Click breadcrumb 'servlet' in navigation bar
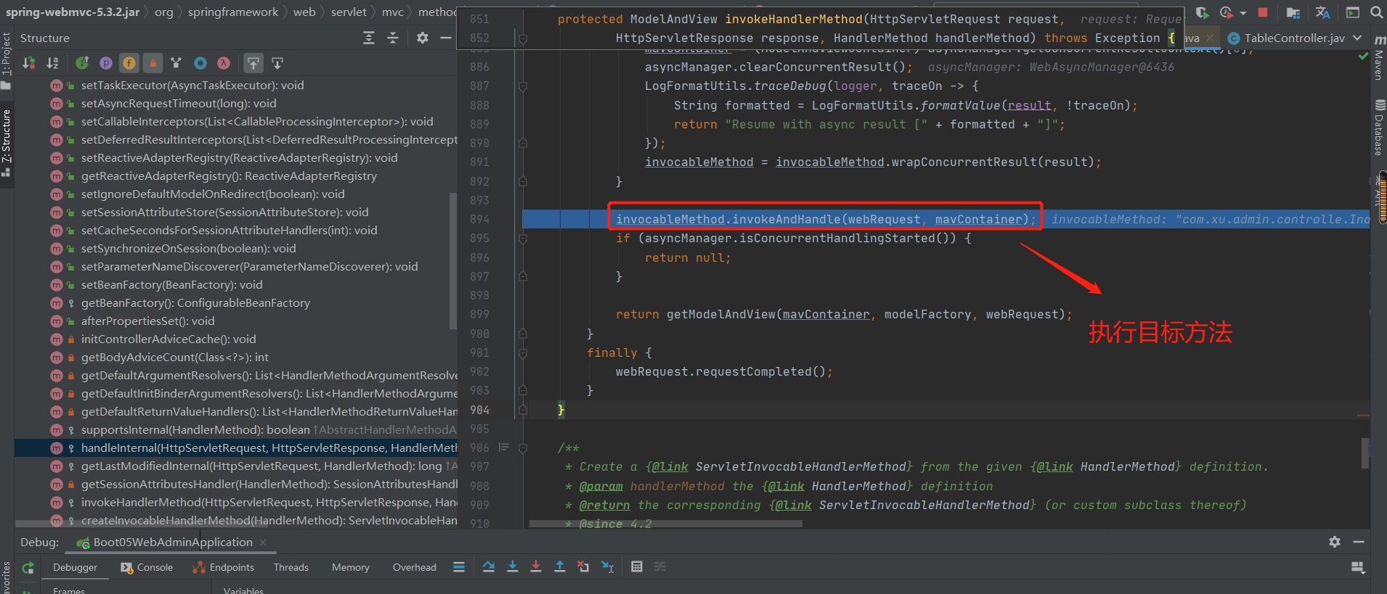1387x594 pixels. click(349, 12)
